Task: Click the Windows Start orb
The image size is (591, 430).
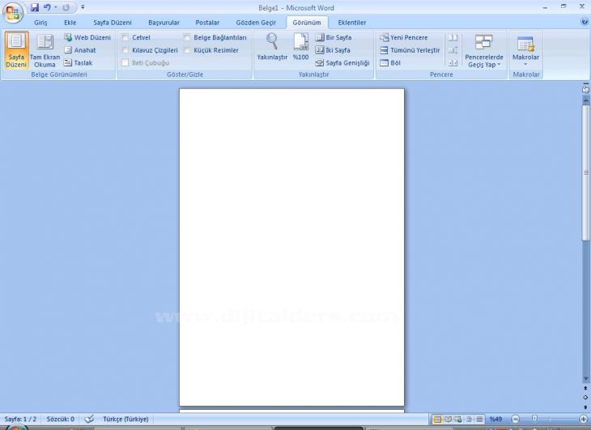Action: (15, 427)
